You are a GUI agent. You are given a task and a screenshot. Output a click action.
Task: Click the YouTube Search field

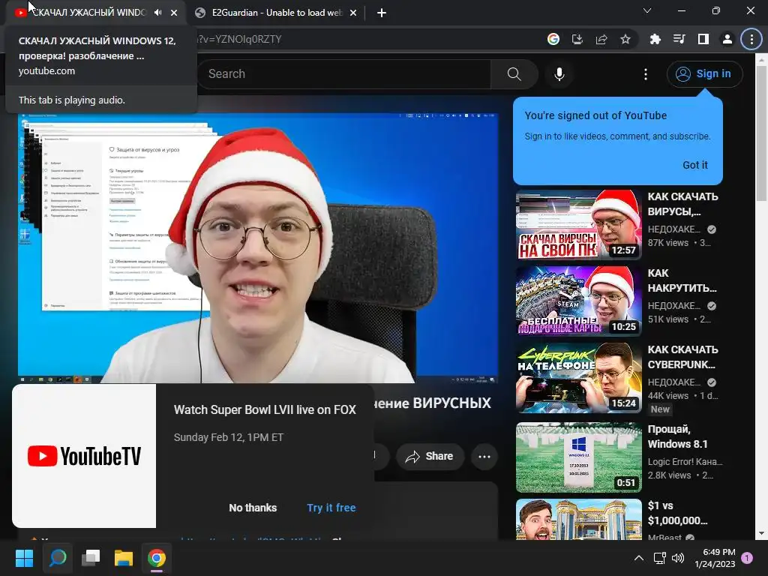click(343, 74)
